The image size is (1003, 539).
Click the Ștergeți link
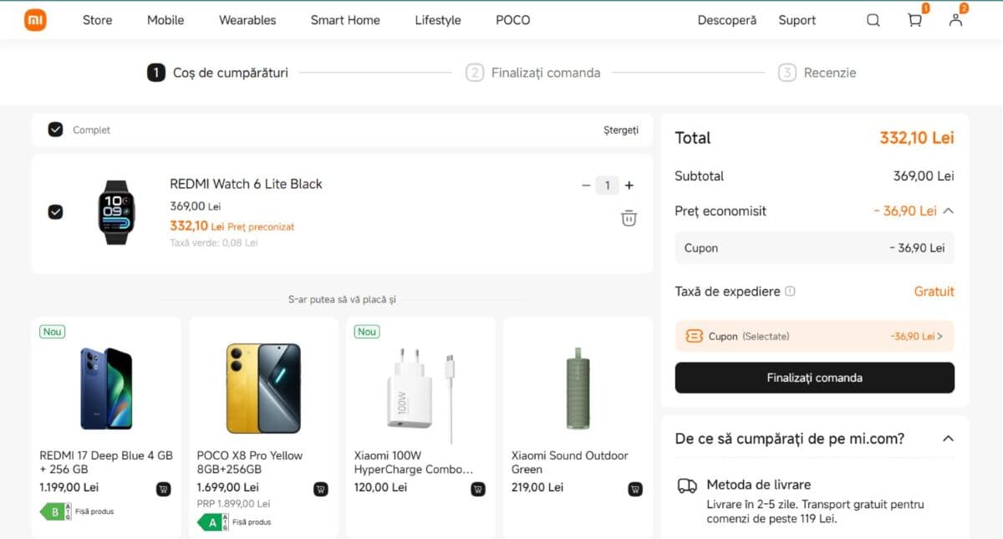[x=621, y=130]
